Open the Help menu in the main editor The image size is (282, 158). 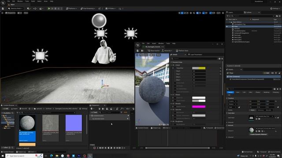pos(52,1)
